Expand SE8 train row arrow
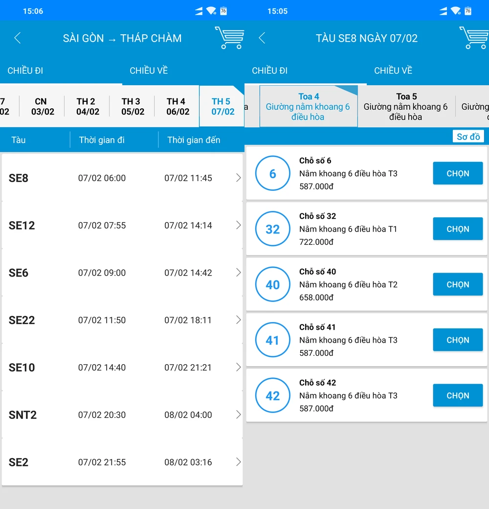This screenshot has height=509, width=489. [238, 178]
